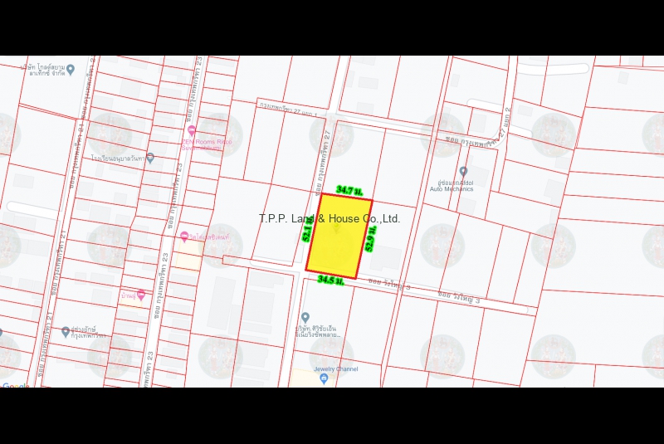This screenshot has height=444, width=664.
Task: Click the อู่ช่างยักษ์ กรุงเทพกรีฑา label
Action: click(88, 332)
